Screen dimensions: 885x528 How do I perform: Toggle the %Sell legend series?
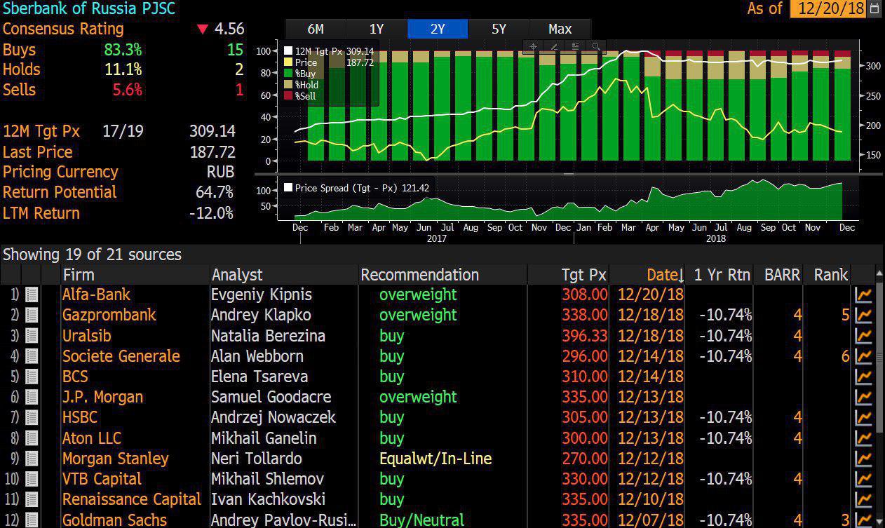coord(300,96)
